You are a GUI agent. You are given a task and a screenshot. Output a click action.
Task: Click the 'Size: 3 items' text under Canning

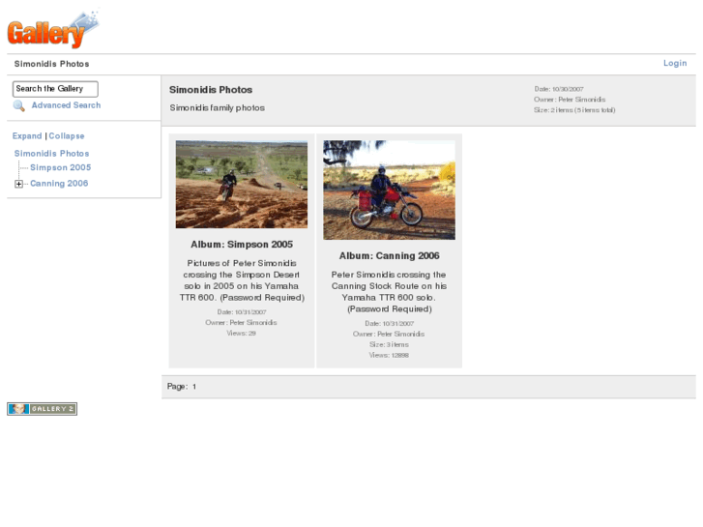(x=389, y=344)
